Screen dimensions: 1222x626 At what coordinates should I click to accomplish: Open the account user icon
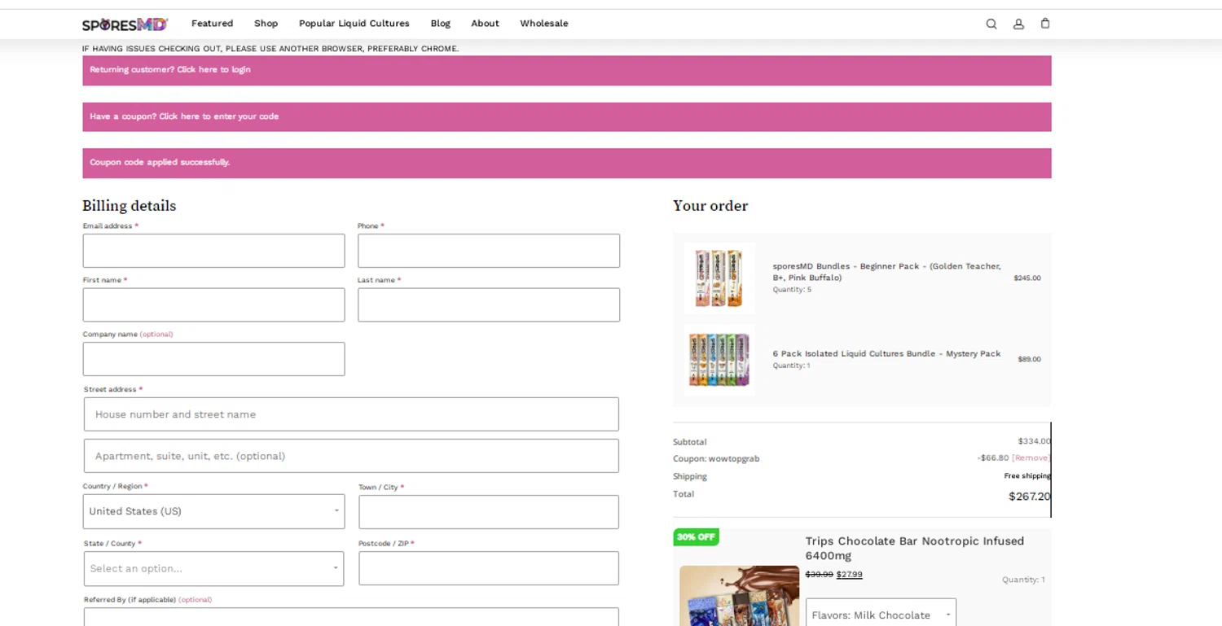(1018, 24)
